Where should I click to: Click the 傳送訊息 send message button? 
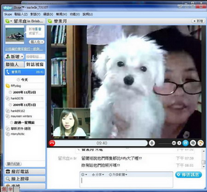tap(189, 174)
